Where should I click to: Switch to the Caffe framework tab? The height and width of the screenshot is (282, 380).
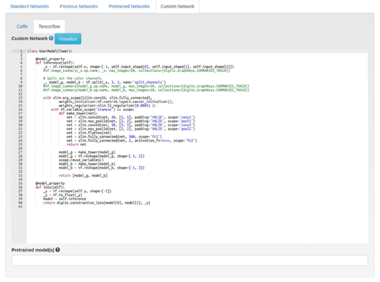coord(22,26)
